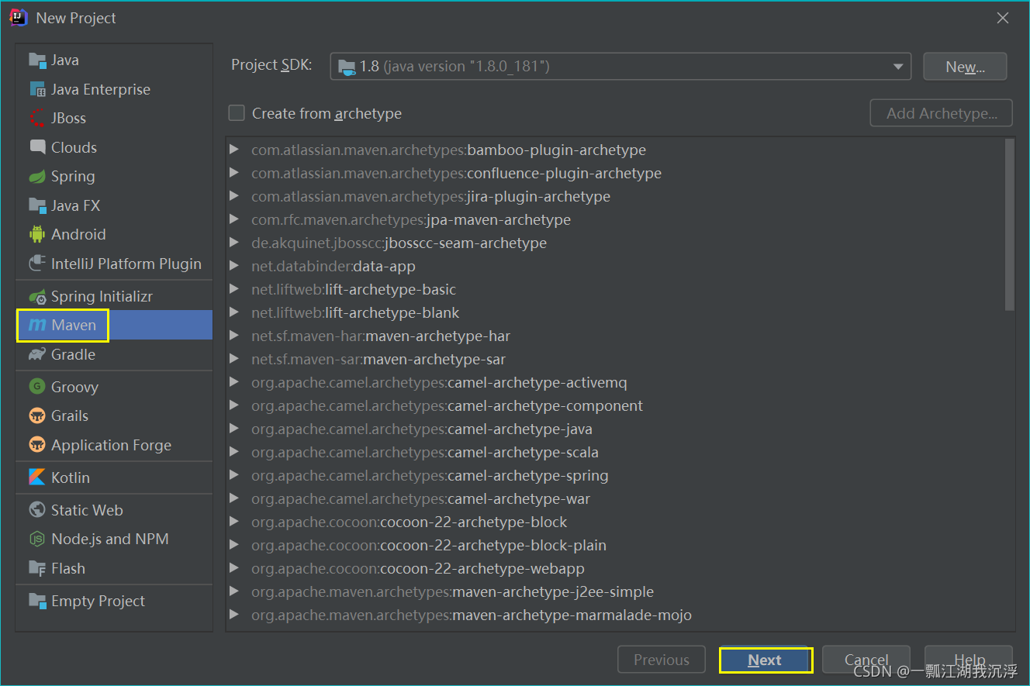1030x686 pixels.
Task: Click the IntelliJ IDEA logo in title bar
Action: tap(19, 18)
